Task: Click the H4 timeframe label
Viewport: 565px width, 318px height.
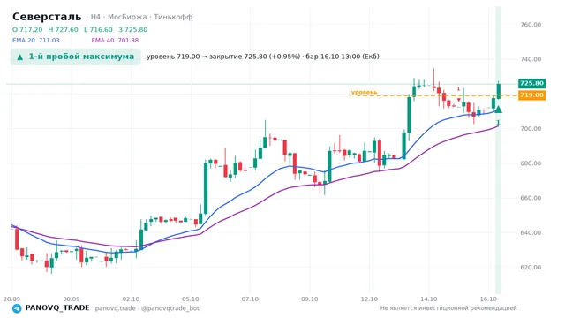Action: (x=95, y=17)
